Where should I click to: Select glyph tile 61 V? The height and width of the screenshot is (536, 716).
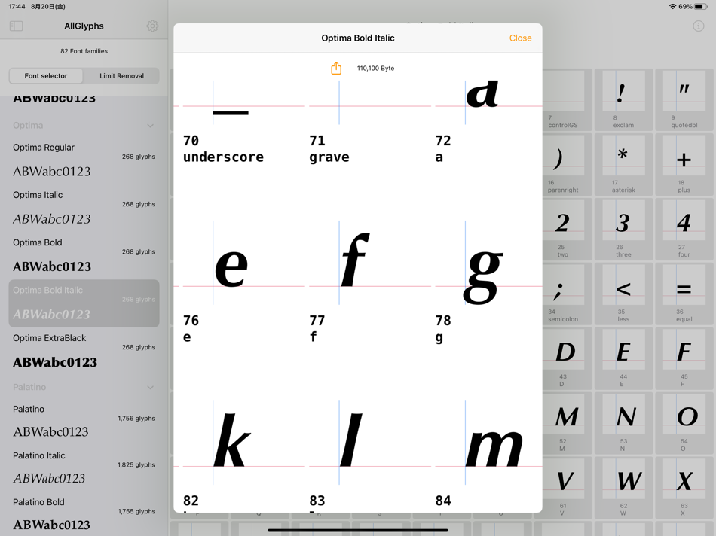(x=567, y=488)
